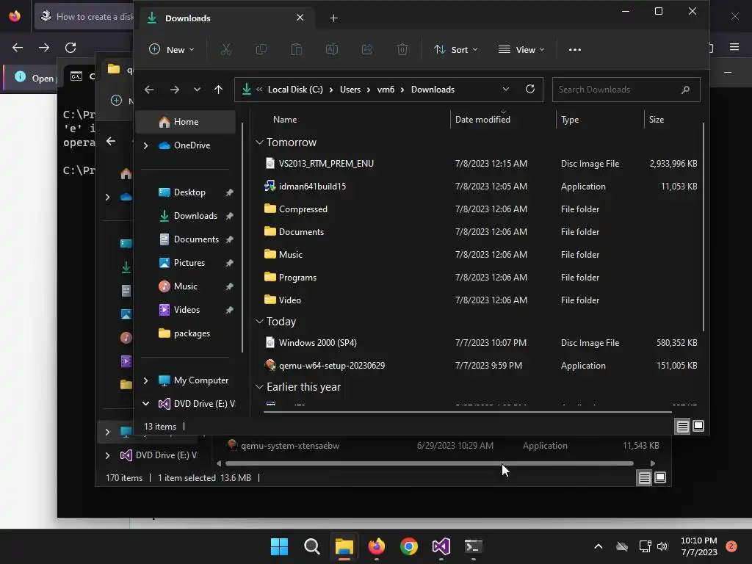
Task: Select Home in navigation pane
Action: 186,122
